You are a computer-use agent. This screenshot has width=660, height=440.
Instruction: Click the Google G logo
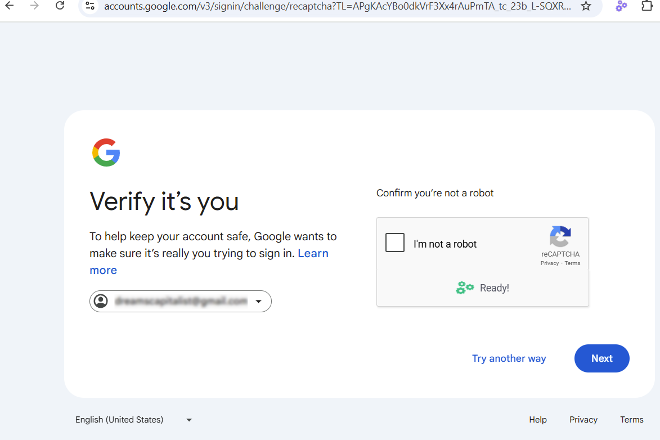(106, 152)
